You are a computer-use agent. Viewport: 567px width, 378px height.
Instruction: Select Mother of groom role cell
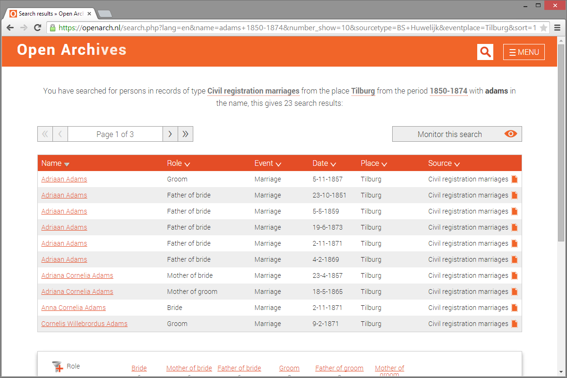(192, 292)
